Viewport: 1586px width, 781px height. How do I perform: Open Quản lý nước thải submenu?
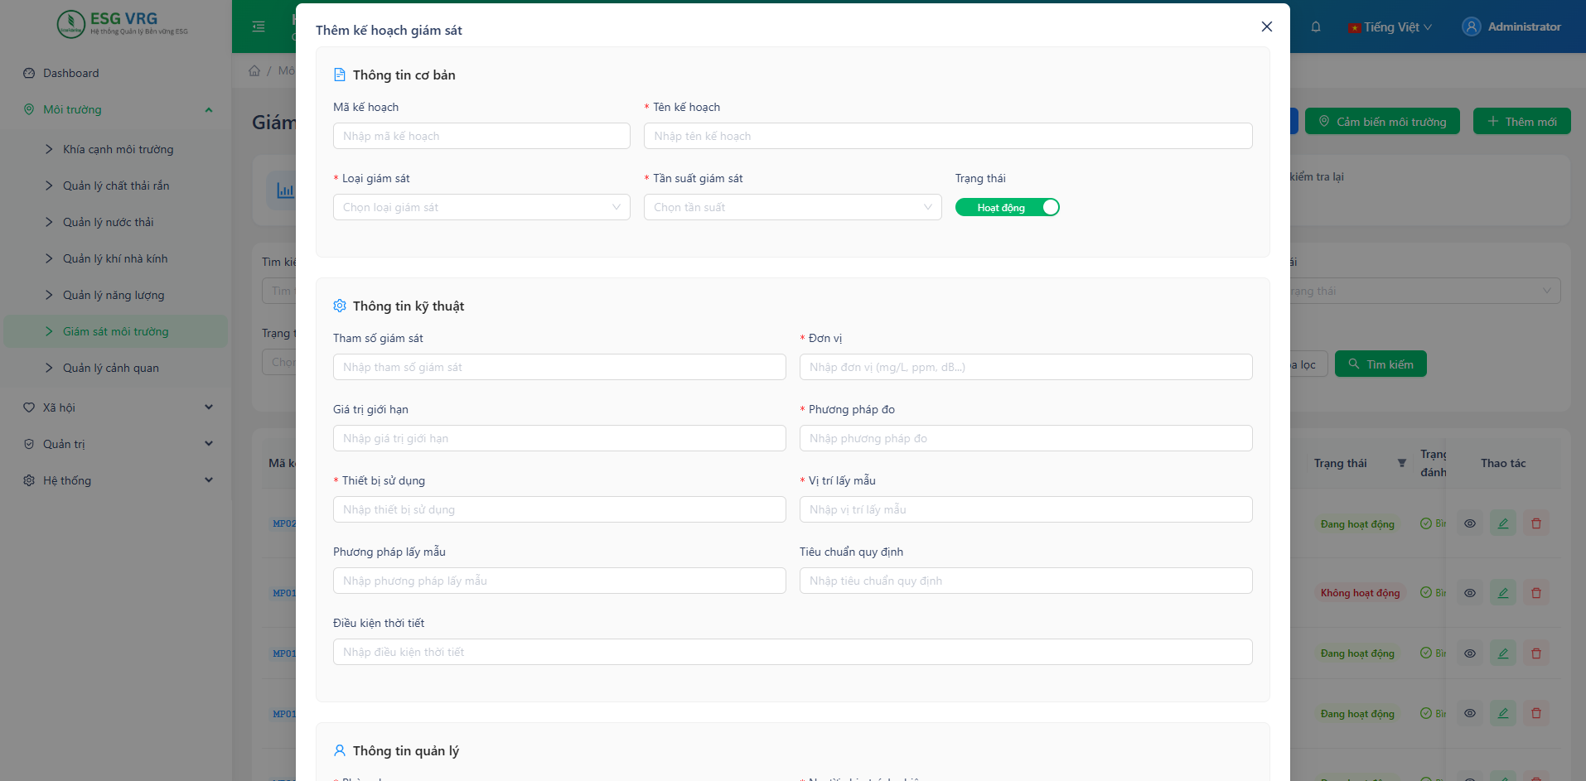[116, 222]
